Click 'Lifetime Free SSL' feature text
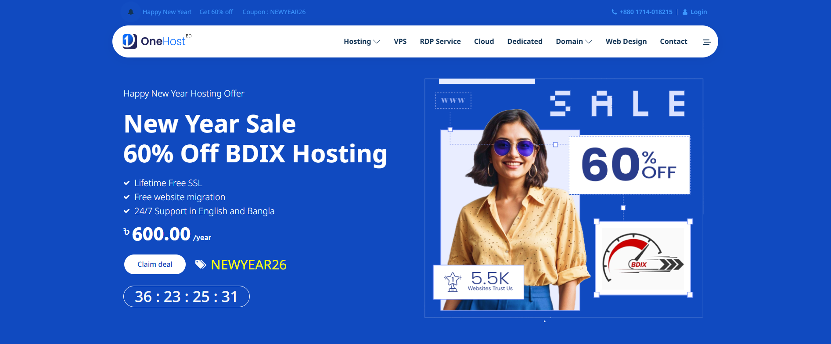The image size is (831, 344). 168,183
